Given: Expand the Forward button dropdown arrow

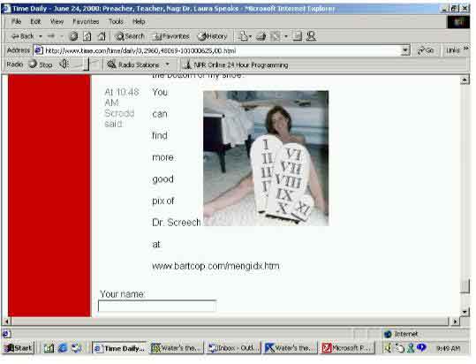Looking at the screenshot, I should (x=62, y=36).
